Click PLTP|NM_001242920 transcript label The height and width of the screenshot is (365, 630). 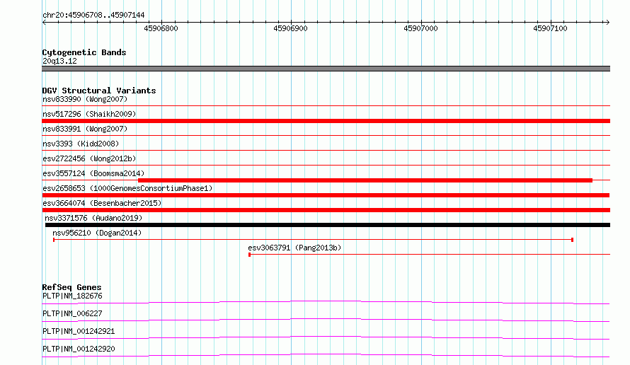tap(79, 349)
